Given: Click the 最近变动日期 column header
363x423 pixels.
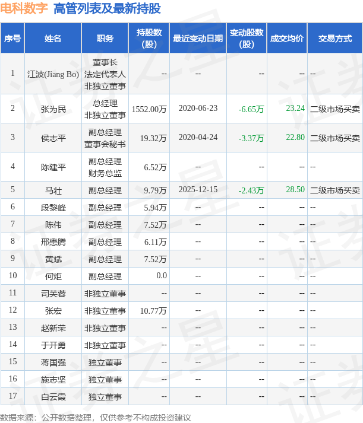Looking at the screenshot, I should 198,39.
